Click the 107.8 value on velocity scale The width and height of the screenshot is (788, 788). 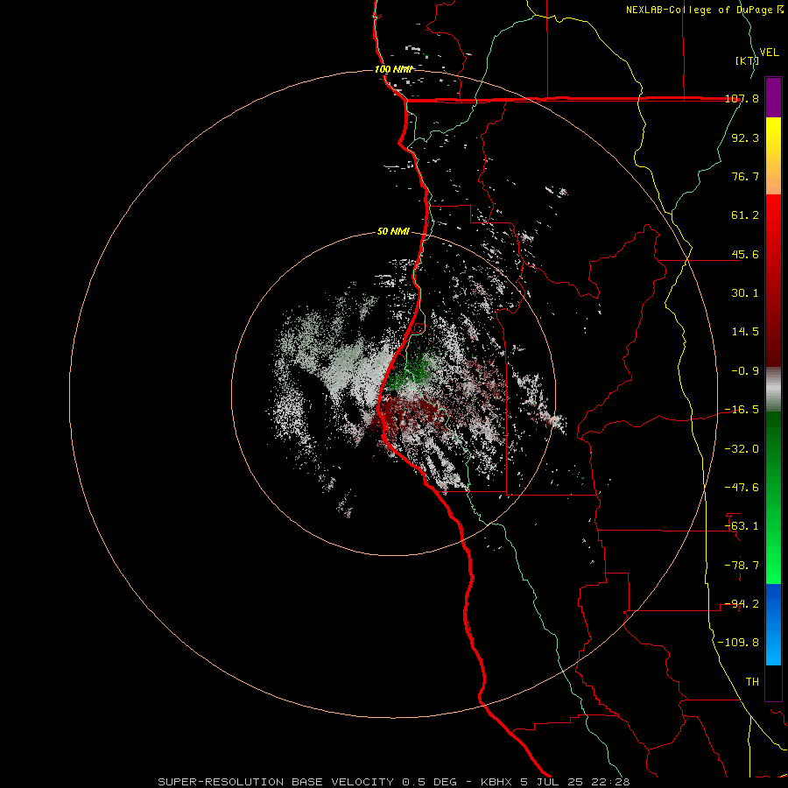tap(742, 99)
